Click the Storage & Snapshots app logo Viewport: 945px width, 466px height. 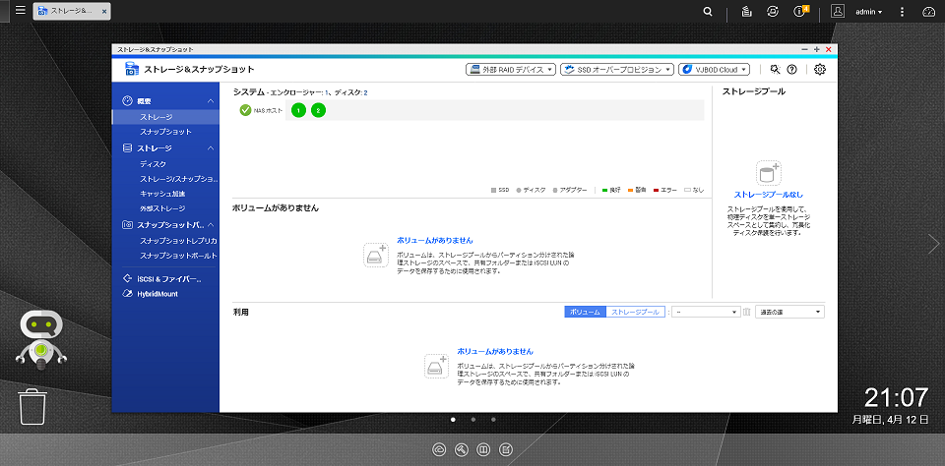pyautogui.click(x=132, y=69)
